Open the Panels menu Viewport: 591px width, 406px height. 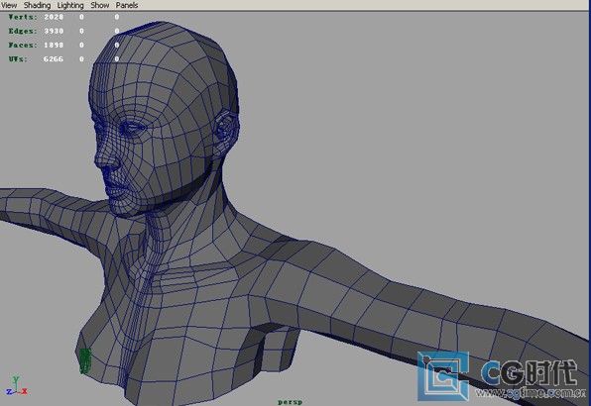pos(127,5)
